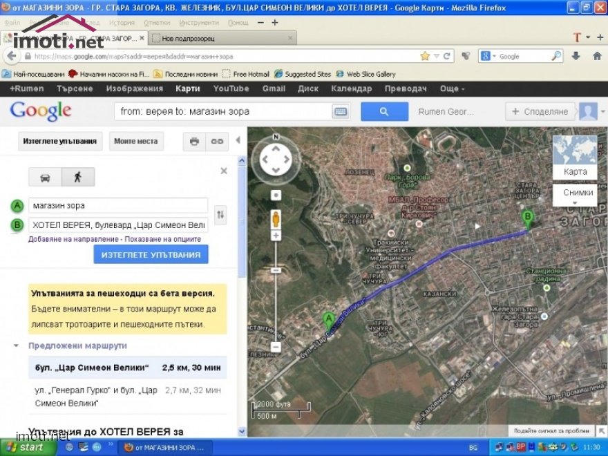Viewport: 608px width, 456px height.
Task: Click the Google logo
Action: pos(41,111)
